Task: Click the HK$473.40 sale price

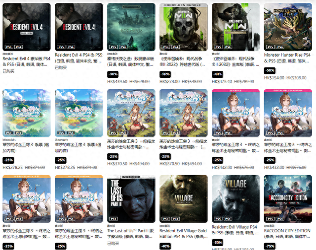Action: tap(222, 82)
